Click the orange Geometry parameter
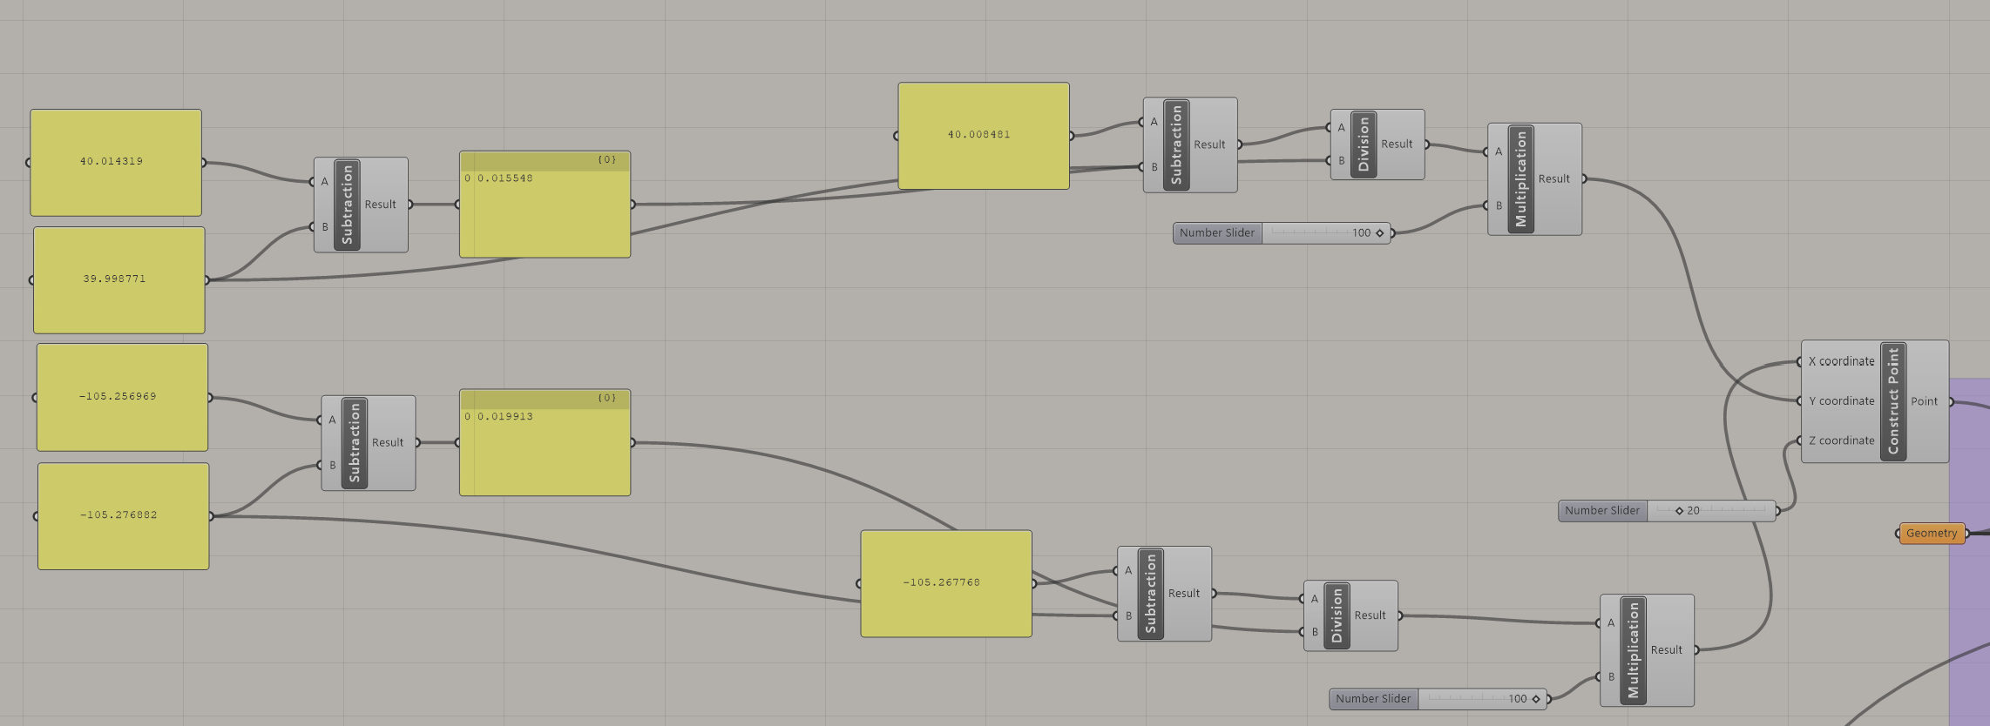The image size is (1990, 726). pyautogui.click(x=1932, y=533)
